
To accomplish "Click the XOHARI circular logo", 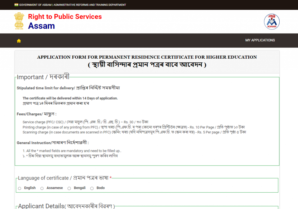I will click(x=272, y=22).
